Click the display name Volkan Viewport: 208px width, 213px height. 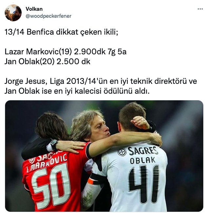pyautogui.click(x=34, y=9)
